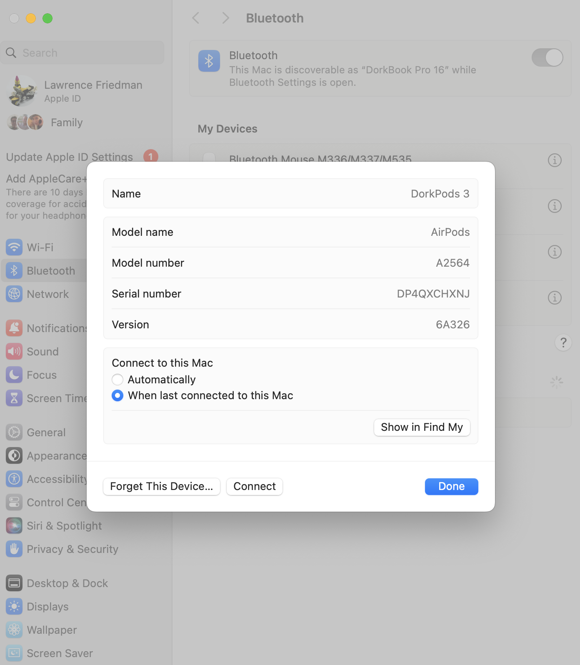The height and width of the screenshot is (665, 580).
Task: Click the Desktop & Dock icon
Action: tap(14, 583)
